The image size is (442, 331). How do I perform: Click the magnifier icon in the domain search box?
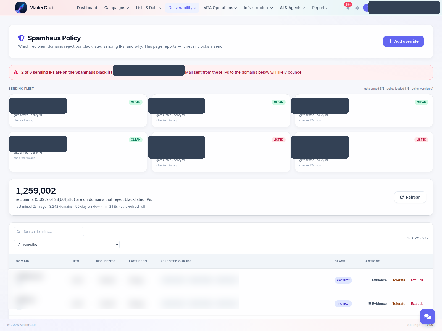(x=19, y=232)
